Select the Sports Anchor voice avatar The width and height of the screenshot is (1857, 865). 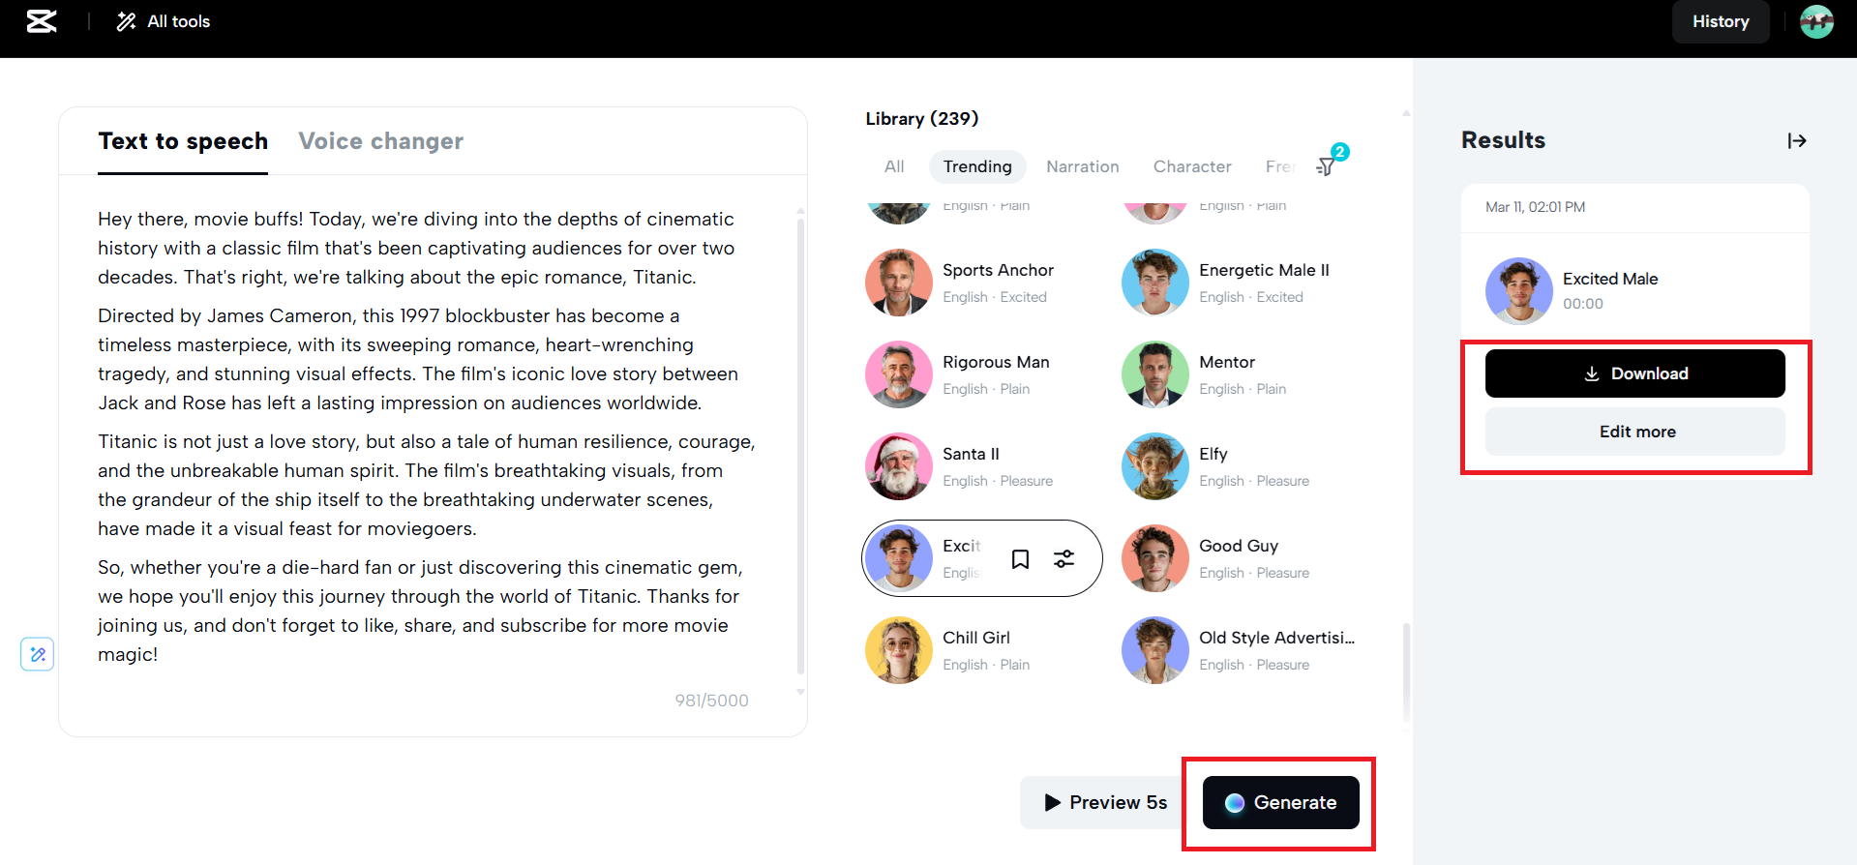coord(899,283)
